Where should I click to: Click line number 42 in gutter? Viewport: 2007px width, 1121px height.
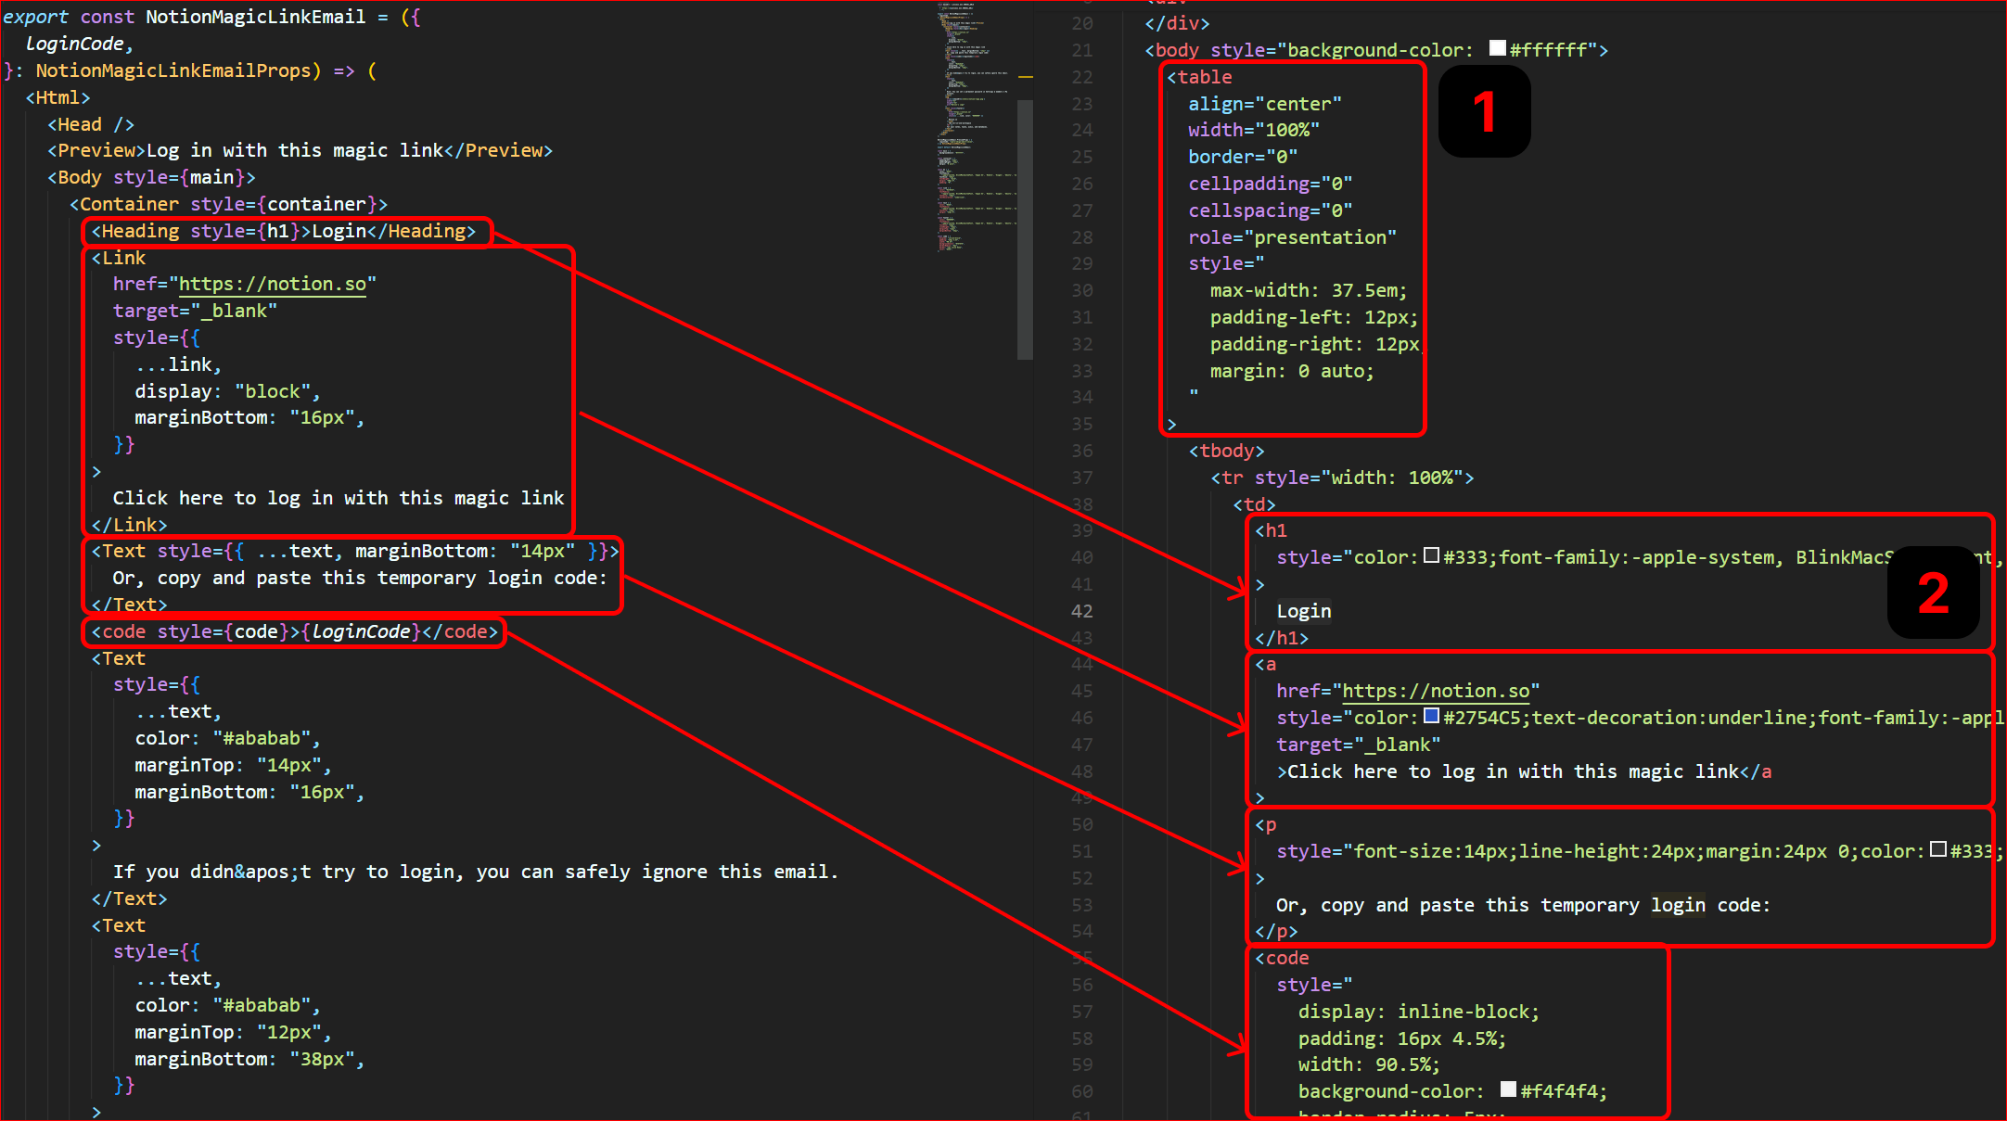pyautogui.click(x=1081, y=611)
